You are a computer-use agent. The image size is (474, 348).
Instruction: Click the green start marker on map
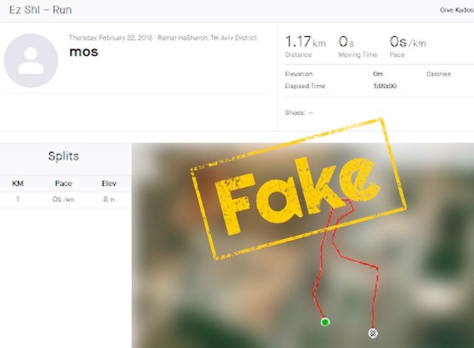[x=325, y=322]
